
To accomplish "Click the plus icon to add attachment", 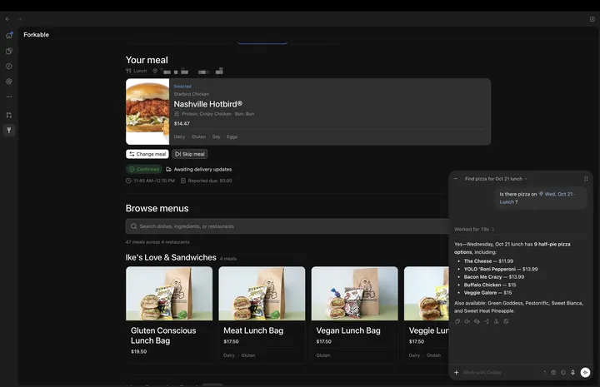I will pos(457,373).
